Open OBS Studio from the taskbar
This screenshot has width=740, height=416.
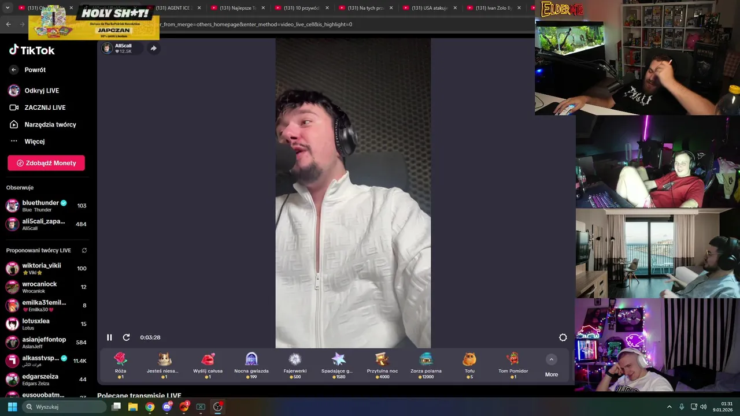click(217, 407)
